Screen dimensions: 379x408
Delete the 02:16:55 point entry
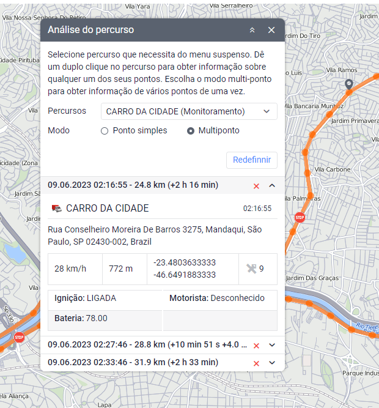pos(256,186)
